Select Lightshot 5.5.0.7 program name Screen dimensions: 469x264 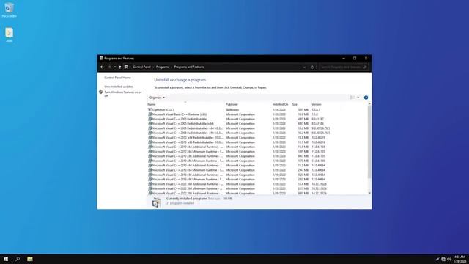163,110
